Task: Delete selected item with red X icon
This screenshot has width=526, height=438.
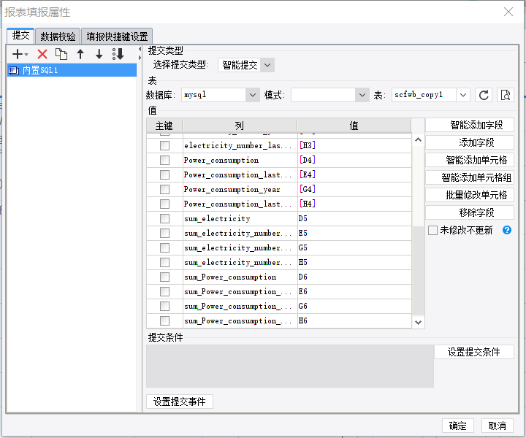Action: (42, 54)
